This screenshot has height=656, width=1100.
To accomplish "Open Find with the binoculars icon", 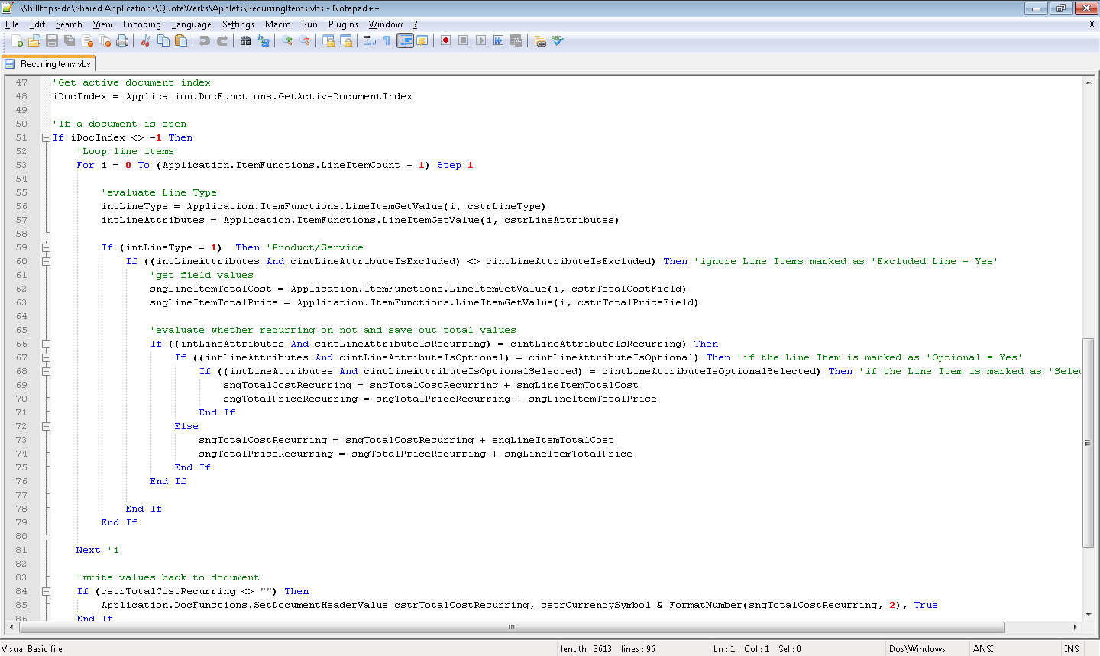I will click(x=245, y=40).
